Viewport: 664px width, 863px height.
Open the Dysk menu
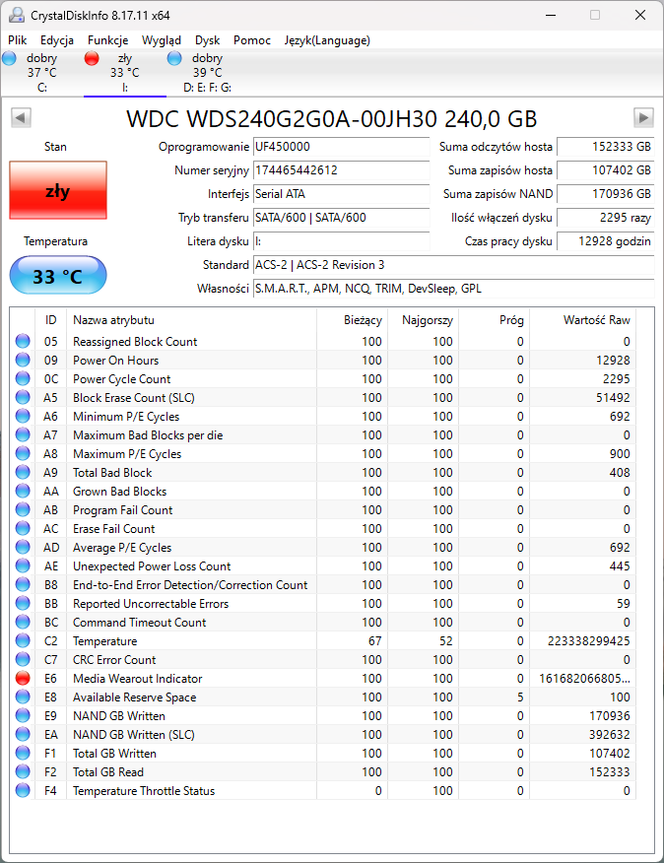tap(207, 40)
